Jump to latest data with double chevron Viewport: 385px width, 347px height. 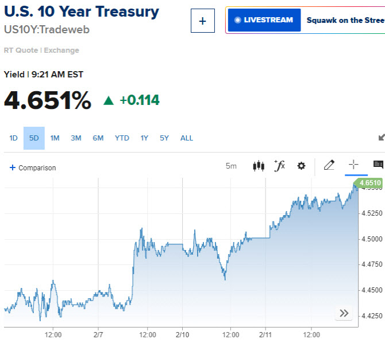[344, 313]
